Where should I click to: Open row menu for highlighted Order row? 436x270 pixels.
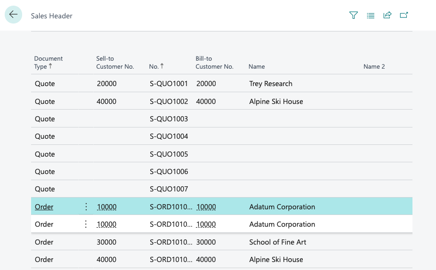(x=86, y=206)
